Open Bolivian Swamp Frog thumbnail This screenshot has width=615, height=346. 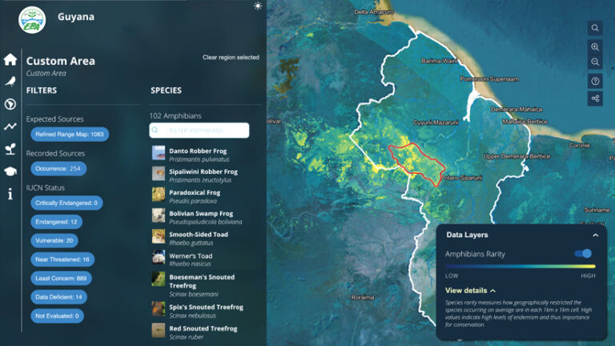point(159,215)
